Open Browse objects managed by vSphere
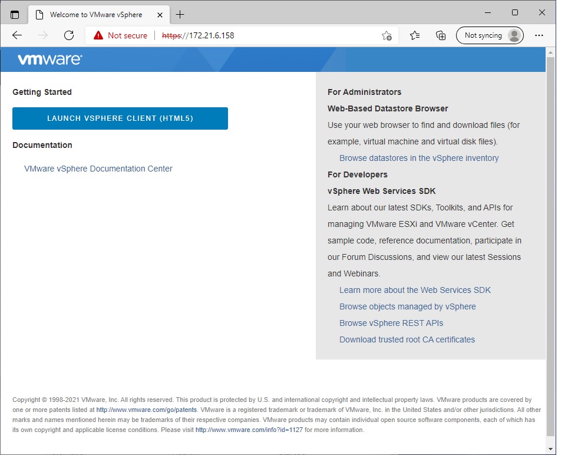Viewport: 578px width, 455px height. 408,306
